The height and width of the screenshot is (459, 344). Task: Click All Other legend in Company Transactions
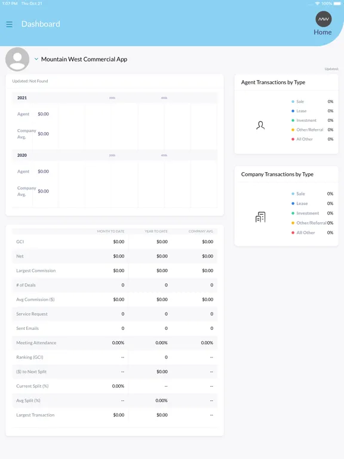[x=306, y=232]
